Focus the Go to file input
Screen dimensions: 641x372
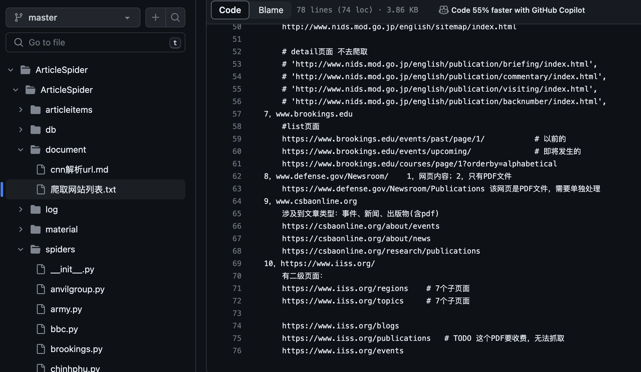(x=95, y=42)
